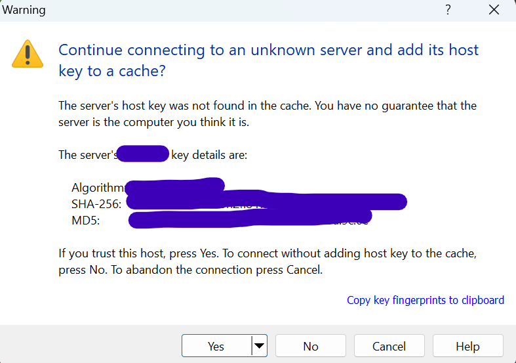Click the 'key details are:' line
Screen dimensions: 516x363
(x=208, y=155)
